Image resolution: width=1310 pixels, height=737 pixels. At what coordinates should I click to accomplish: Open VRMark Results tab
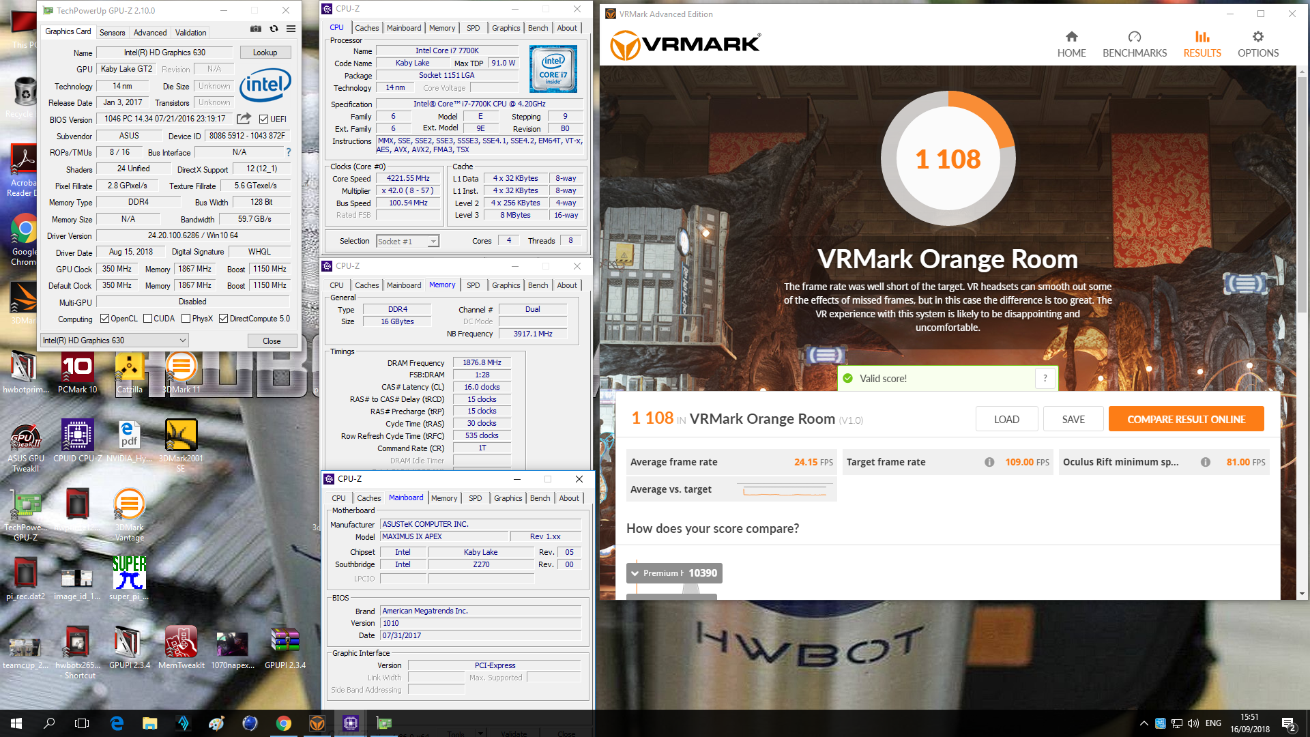[1202, 44]
